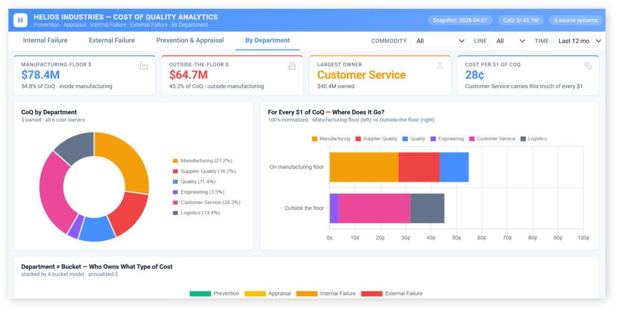Click the 5 source systems pill
Image resolution: width=617 pixels, height=310 pixels.
(576, 20)
